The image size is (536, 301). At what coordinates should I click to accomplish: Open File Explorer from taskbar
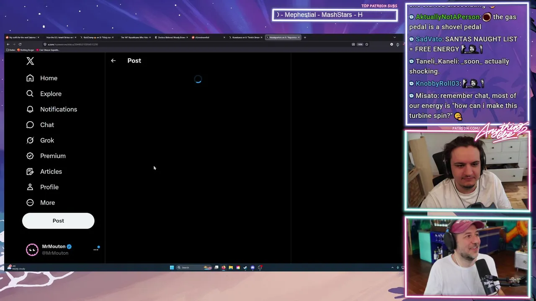(231, 268)
